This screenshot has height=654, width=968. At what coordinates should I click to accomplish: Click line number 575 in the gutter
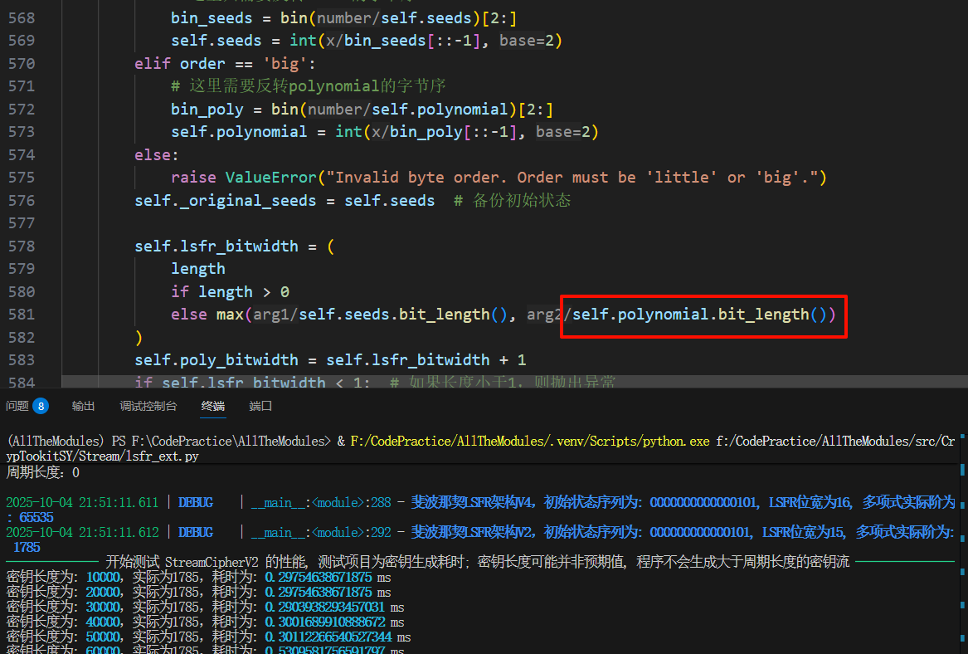coord(22,178)
